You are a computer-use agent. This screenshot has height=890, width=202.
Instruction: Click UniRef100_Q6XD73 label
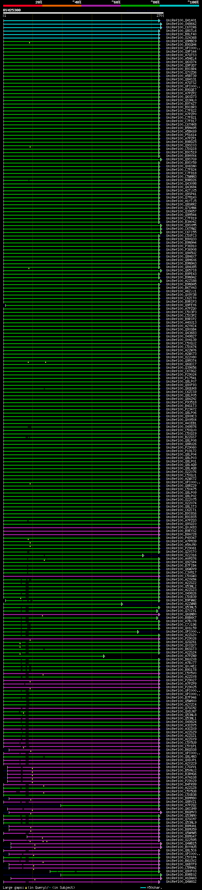(181, 97)
